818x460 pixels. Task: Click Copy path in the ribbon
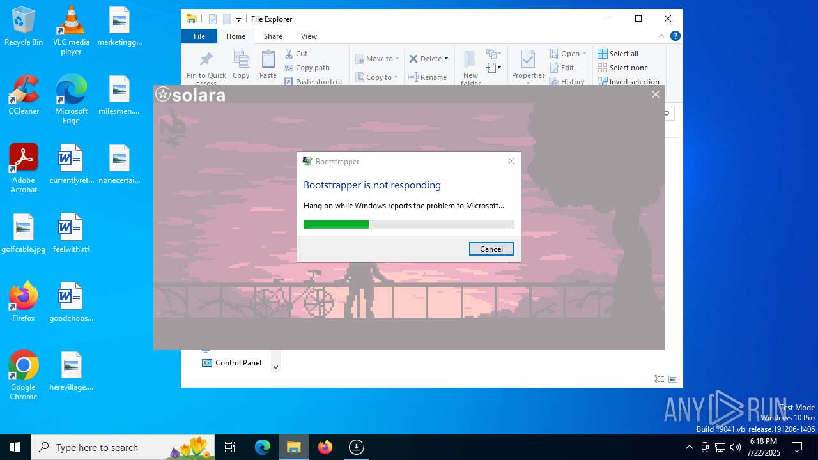(307, 68)
